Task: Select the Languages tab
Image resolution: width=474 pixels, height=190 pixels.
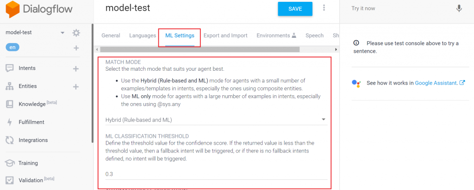Action: 143,36
